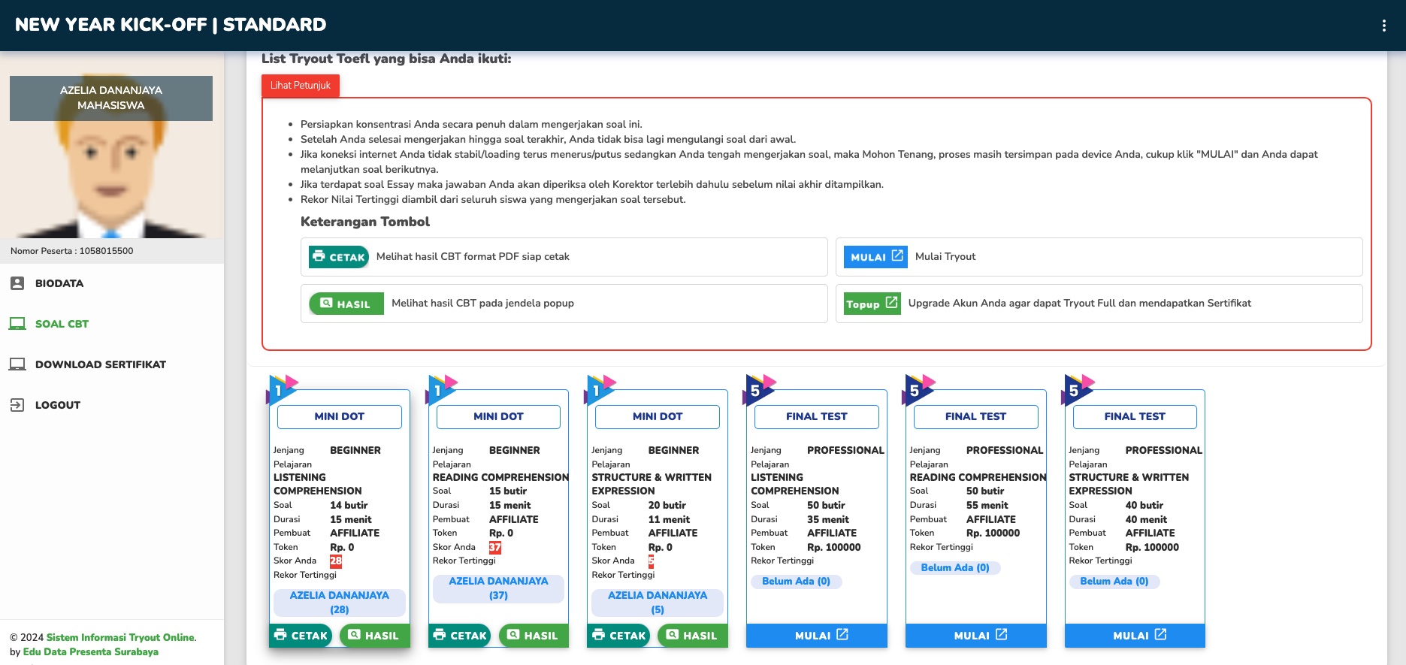Open the three-dot menu in header
The height and width of the screenshot is (665, 1406).
point(1383,26)
